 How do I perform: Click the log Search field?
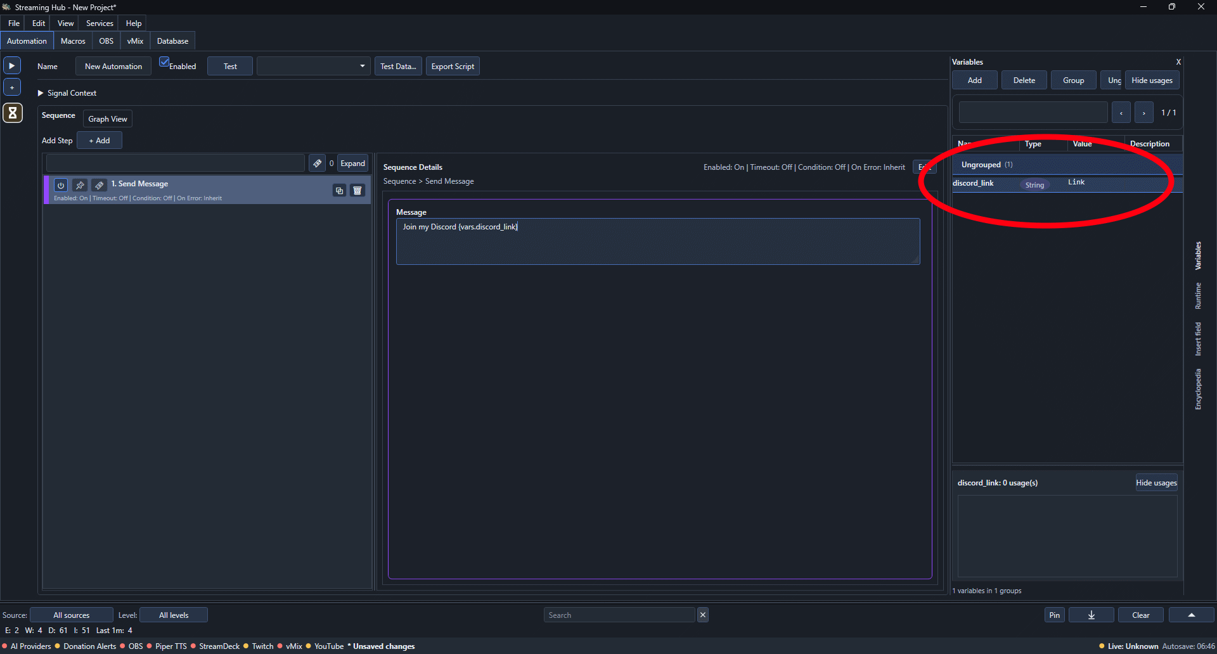pos(619,615)
